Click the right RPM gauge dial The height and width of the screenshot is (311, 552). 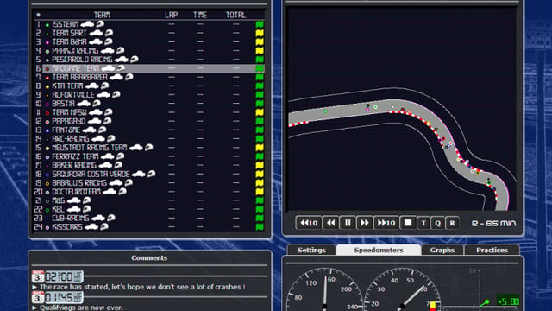[x=402, y=290]
